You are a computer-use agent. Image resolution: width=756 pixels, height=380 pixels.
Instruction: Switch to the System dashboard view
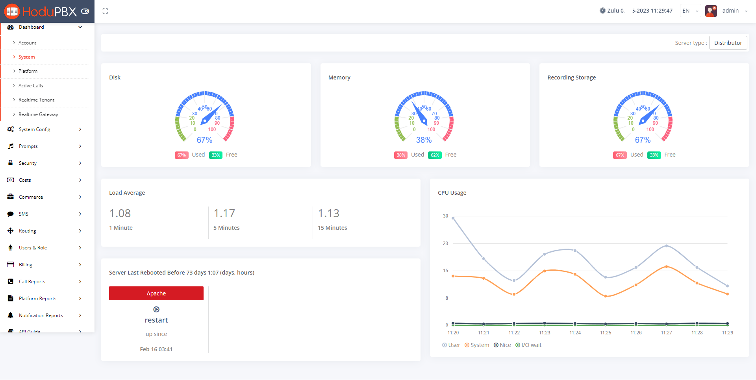[x=26, y=57]
